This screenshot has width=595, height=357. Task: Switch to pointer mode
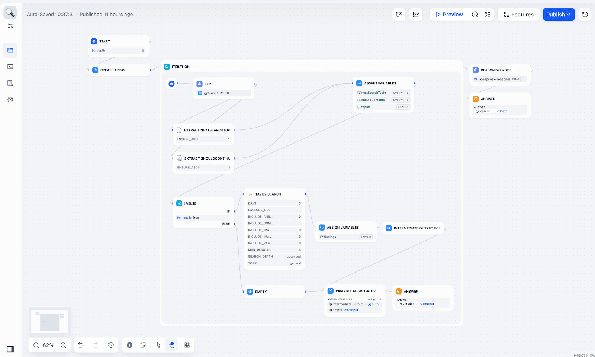158,345
